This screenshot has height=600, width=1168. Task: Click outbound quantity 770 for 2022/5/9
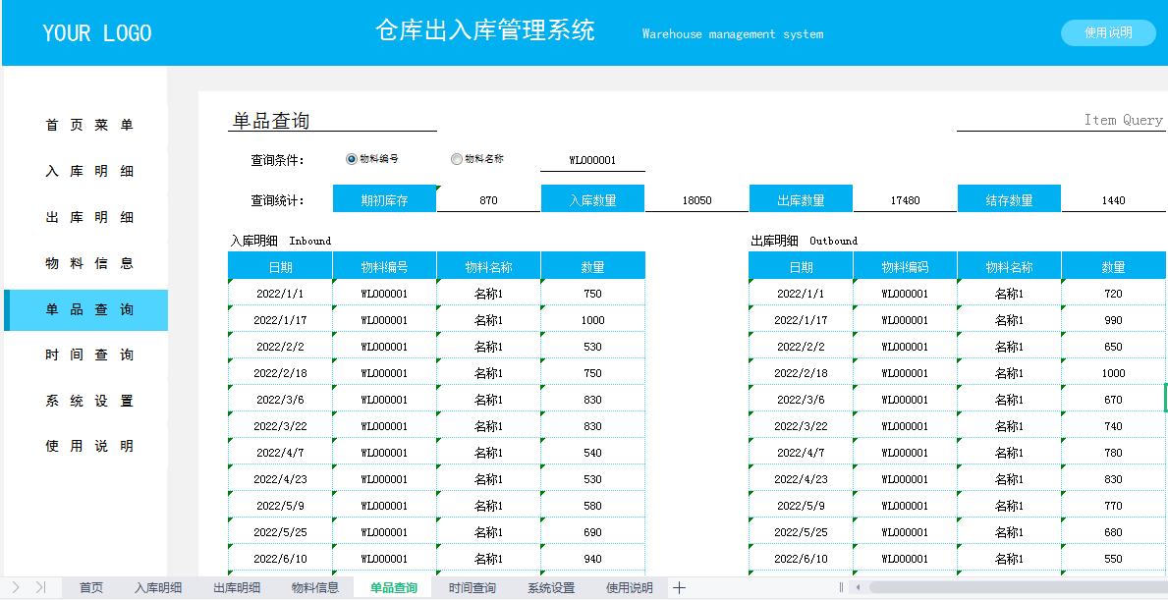click(1114, 506)
